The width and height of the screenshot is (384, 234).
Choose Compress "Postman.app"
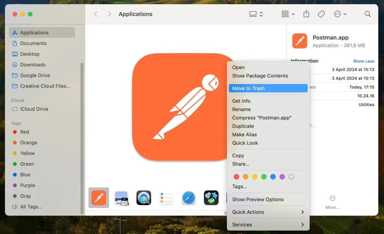[x=268, y=118]
